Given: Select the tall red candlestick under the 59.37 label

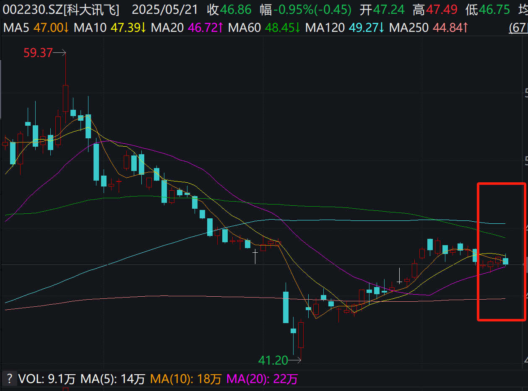Looking at the screenshot, I should click(x=66, y=98).
